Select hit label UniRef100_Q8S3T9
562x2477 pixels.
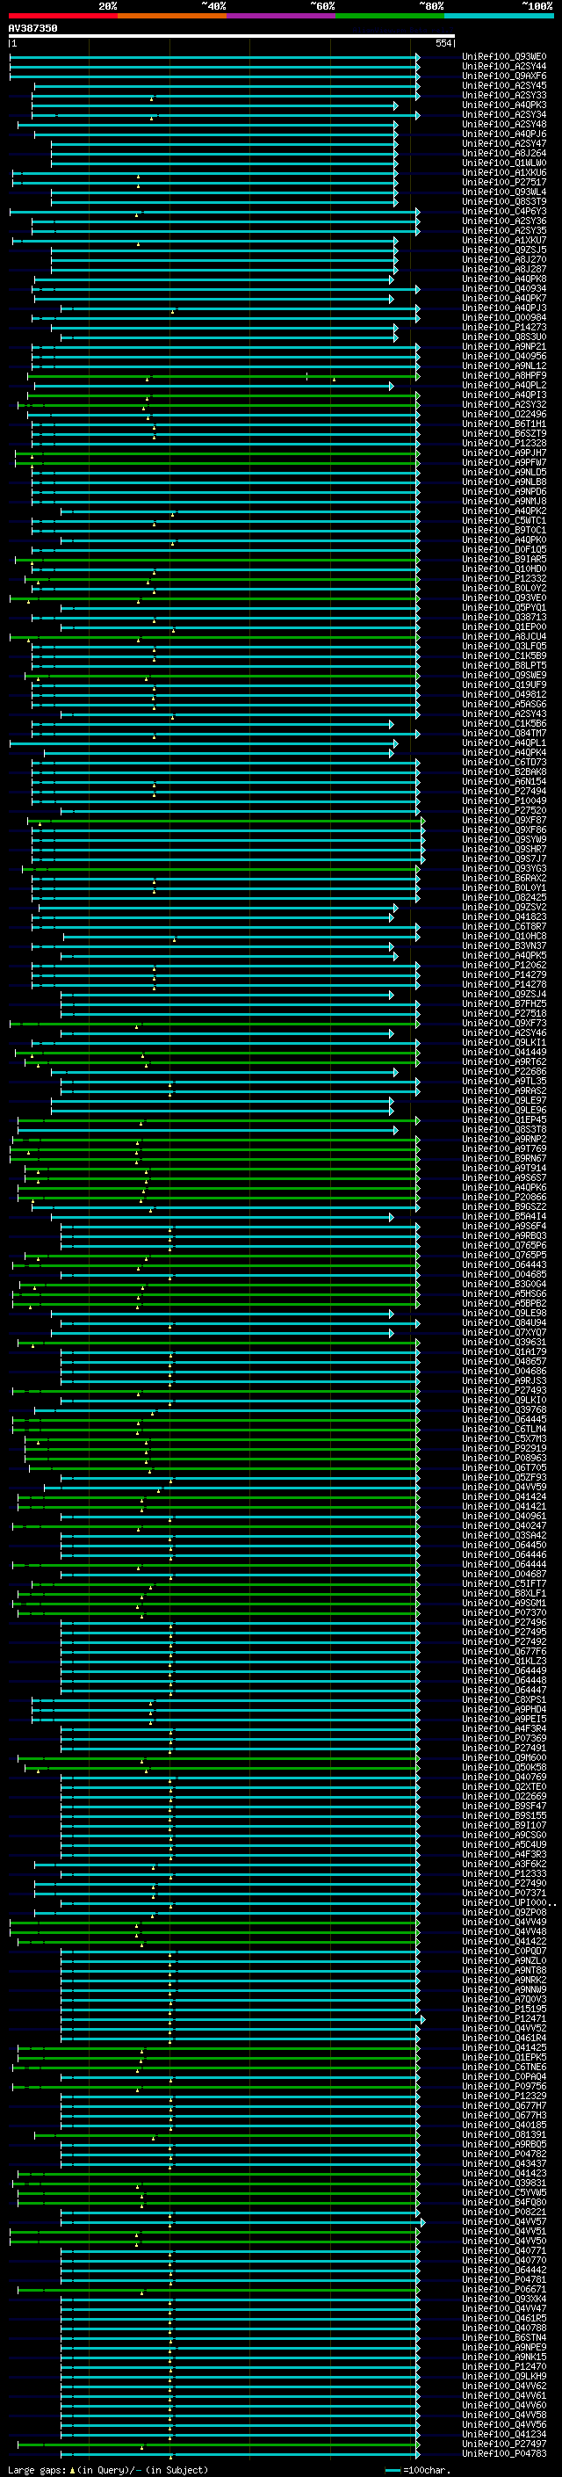[x=504, y=202]
